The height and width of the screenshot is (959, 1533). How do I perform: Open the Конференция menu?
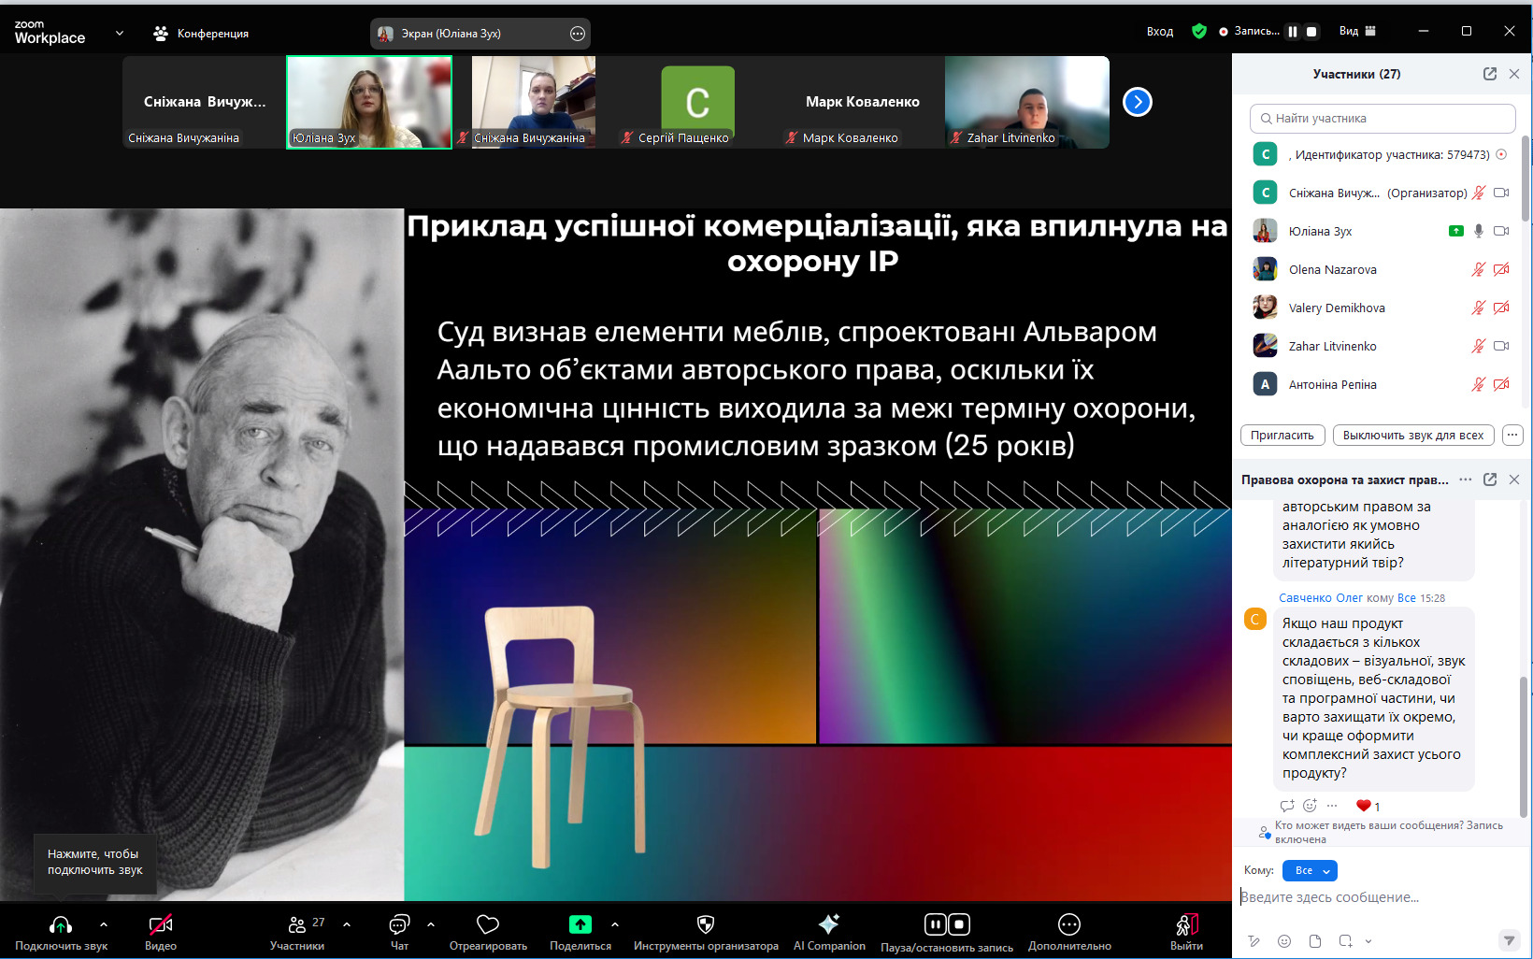click(201, 34)
